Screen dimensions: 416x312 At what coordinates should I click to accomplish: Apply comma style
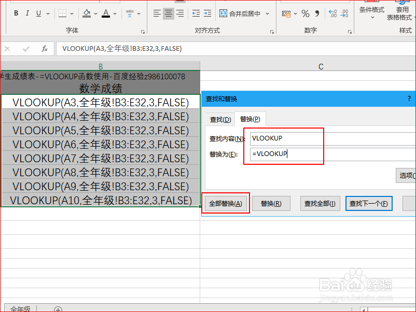(x=317, y=13)
